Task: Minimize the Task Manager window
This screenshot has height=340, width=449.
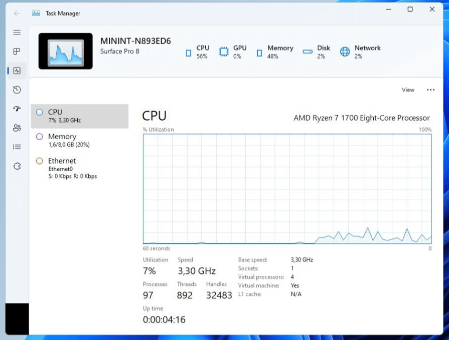Action: click(388, 10)
